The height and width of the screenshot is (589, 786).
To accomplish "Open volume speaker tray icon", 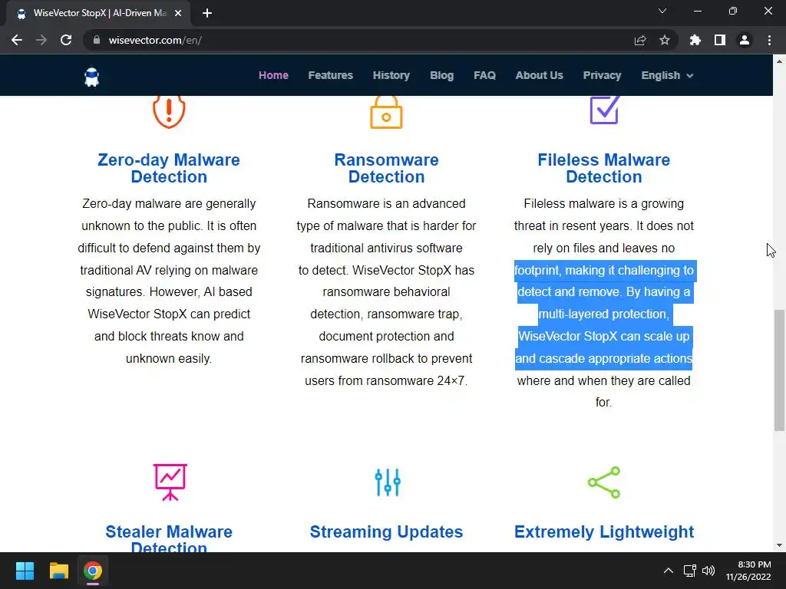I will [x=708, y=571].
